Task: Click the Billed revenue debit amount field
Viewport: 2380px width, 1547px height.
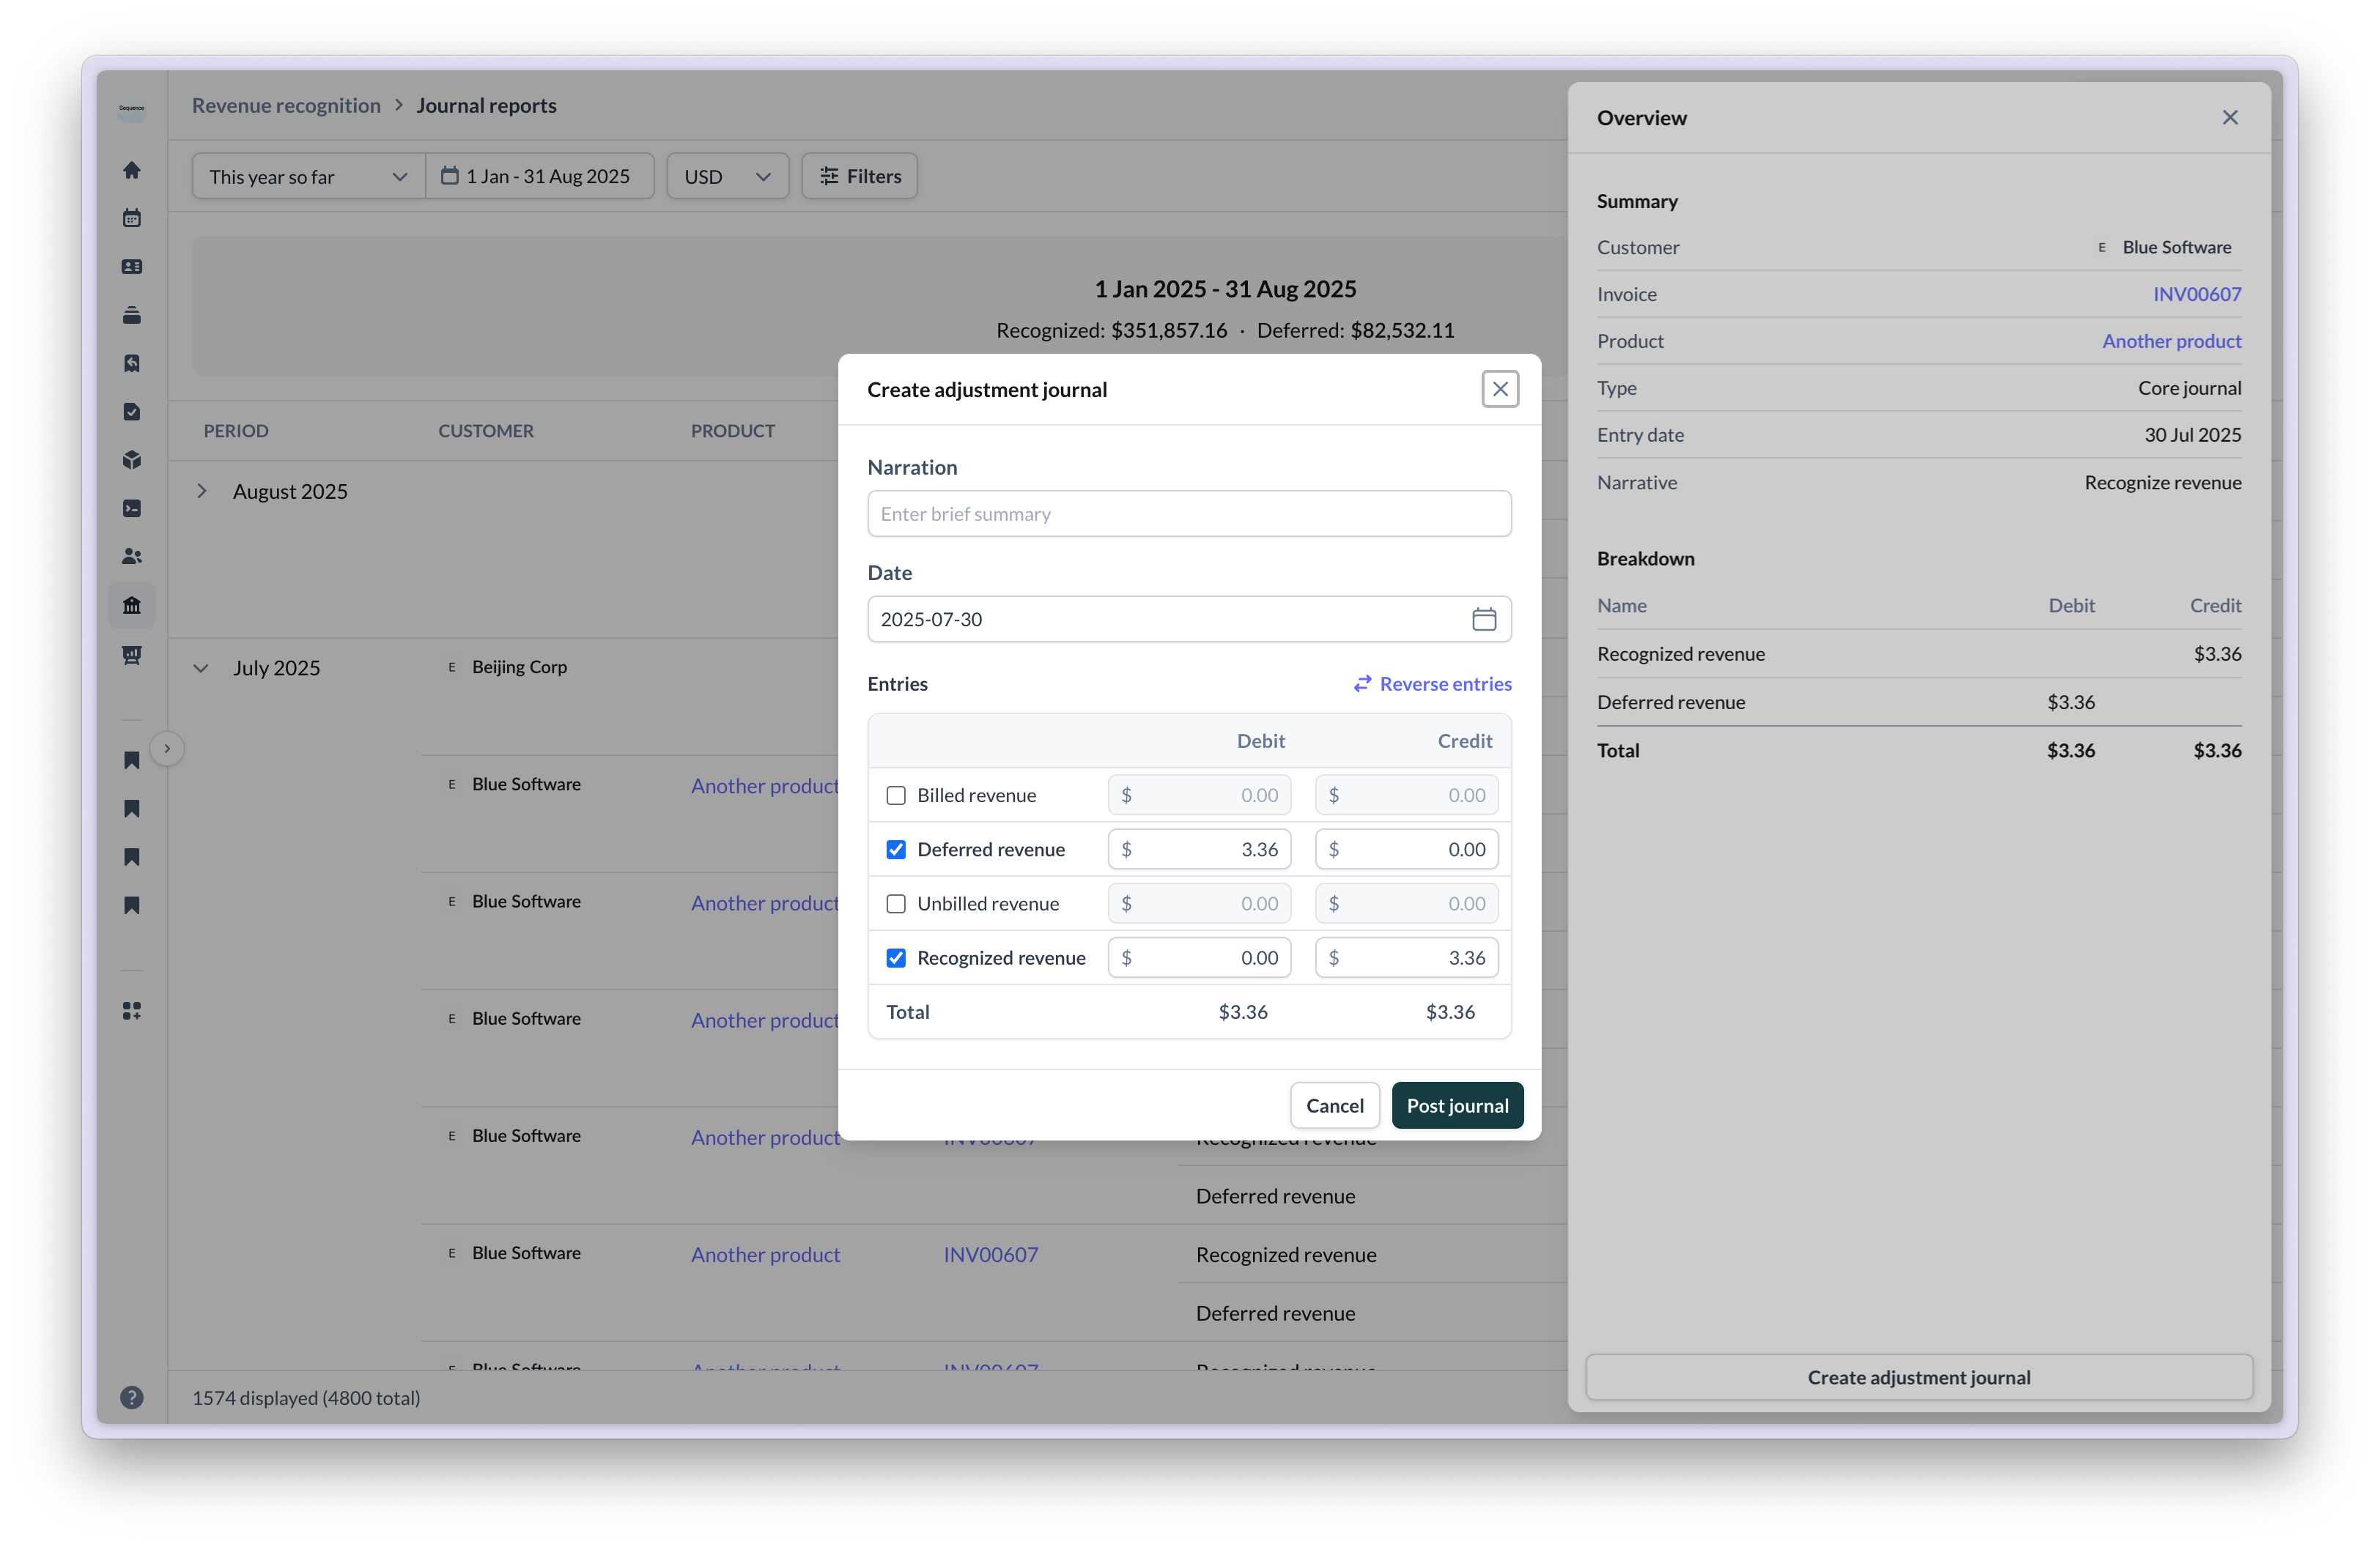Action: coord(1199,795)
